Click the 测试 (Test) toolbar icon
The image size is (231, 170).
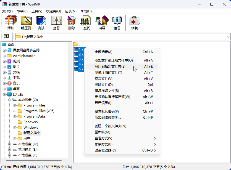41,23
